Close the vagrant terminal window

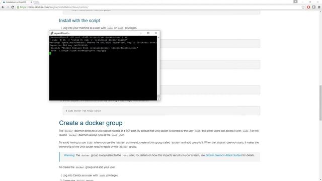[x=156, y=33]
